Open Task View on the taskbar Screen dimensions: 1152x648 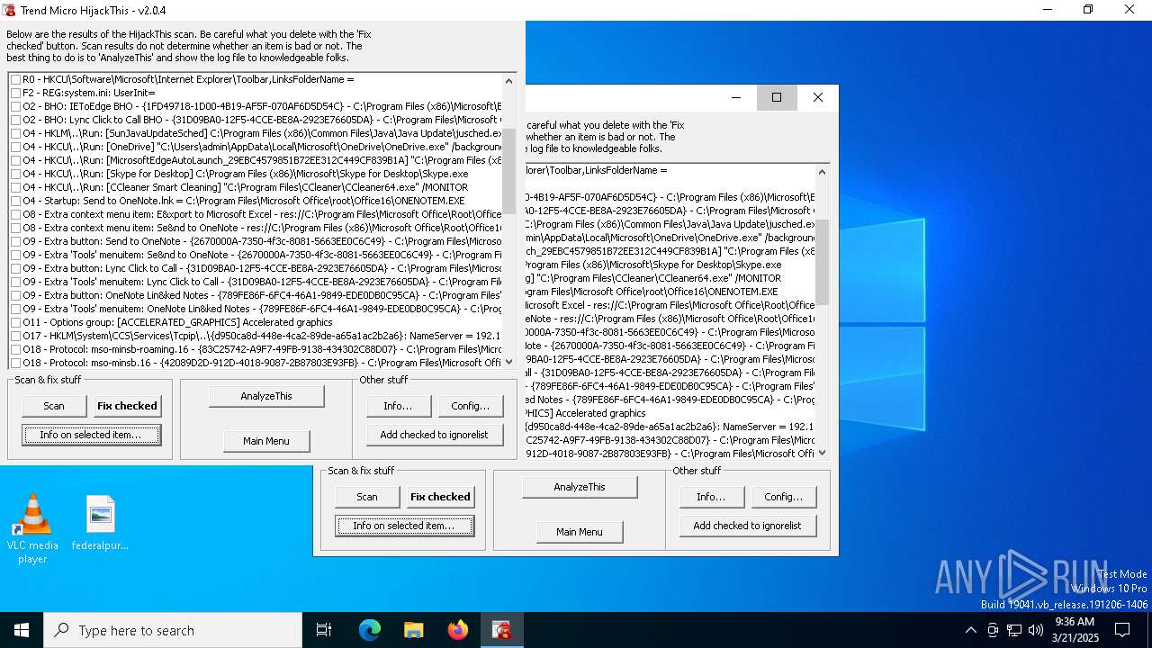click(x=324, y=630)
